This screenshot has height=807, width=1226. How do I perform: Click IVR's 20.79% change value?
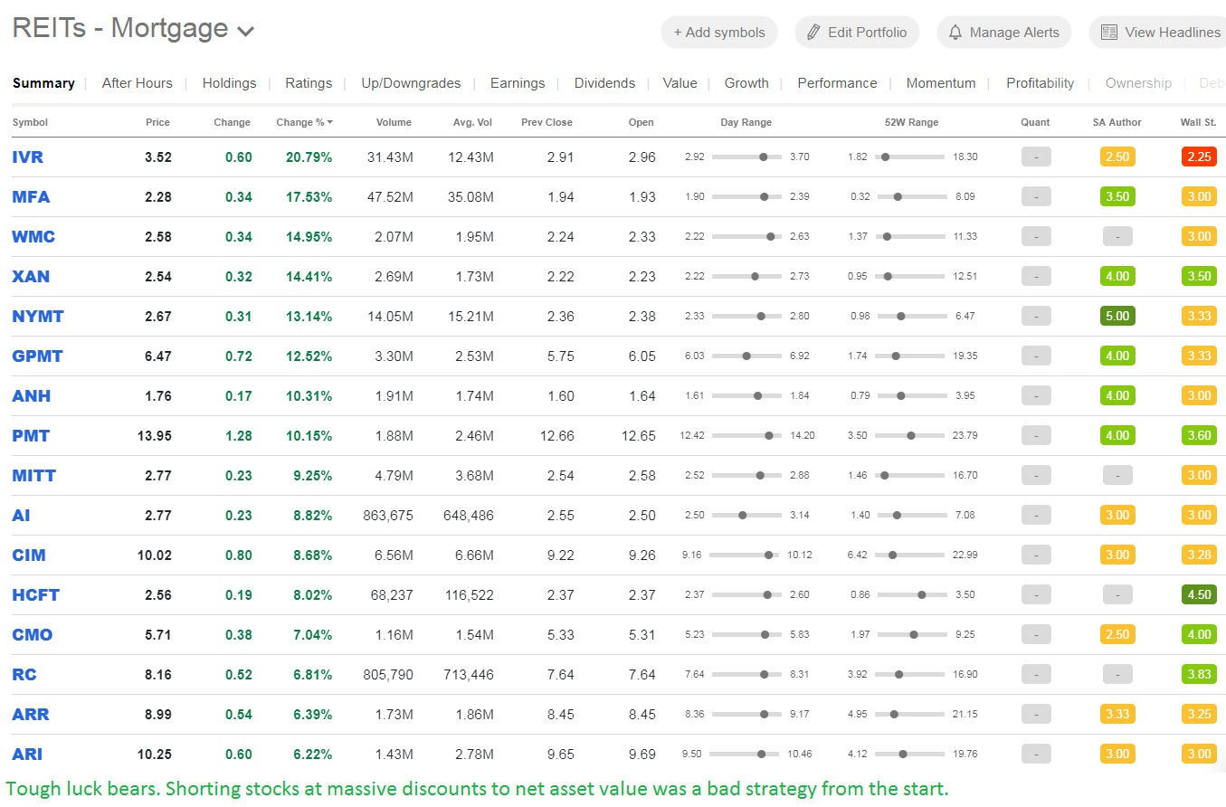309,157
